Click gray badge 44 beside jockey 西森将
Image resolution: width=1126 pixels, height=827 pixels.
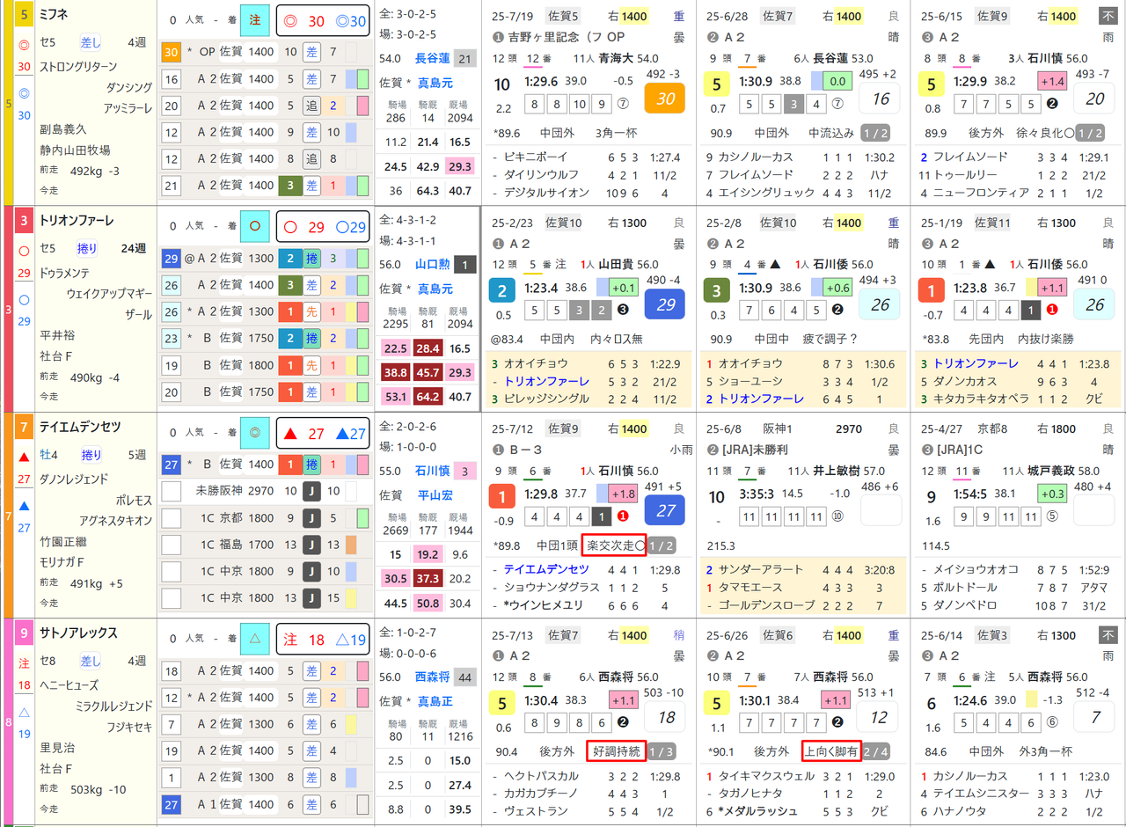tap(465, 677)
